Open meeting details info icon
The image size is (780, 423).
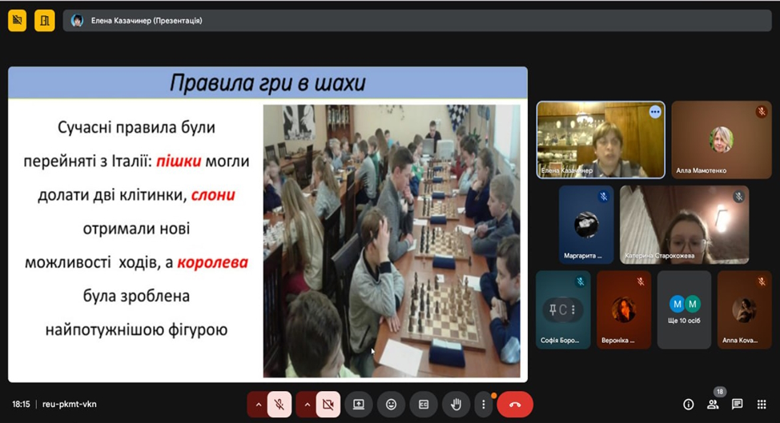pos(688,405)
